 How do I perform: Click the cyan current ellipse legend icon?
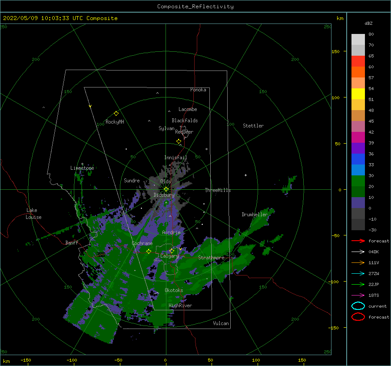[x=358, y=306]
